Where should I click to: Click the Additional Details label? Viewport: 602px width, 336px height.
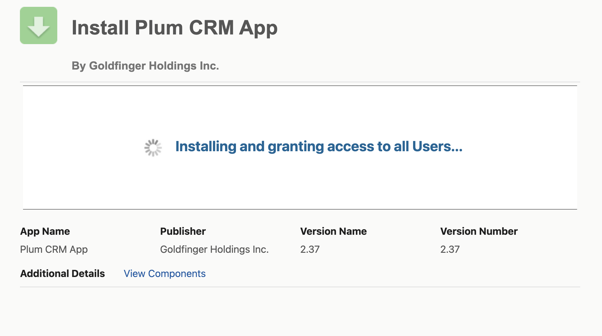coord(63,274)
